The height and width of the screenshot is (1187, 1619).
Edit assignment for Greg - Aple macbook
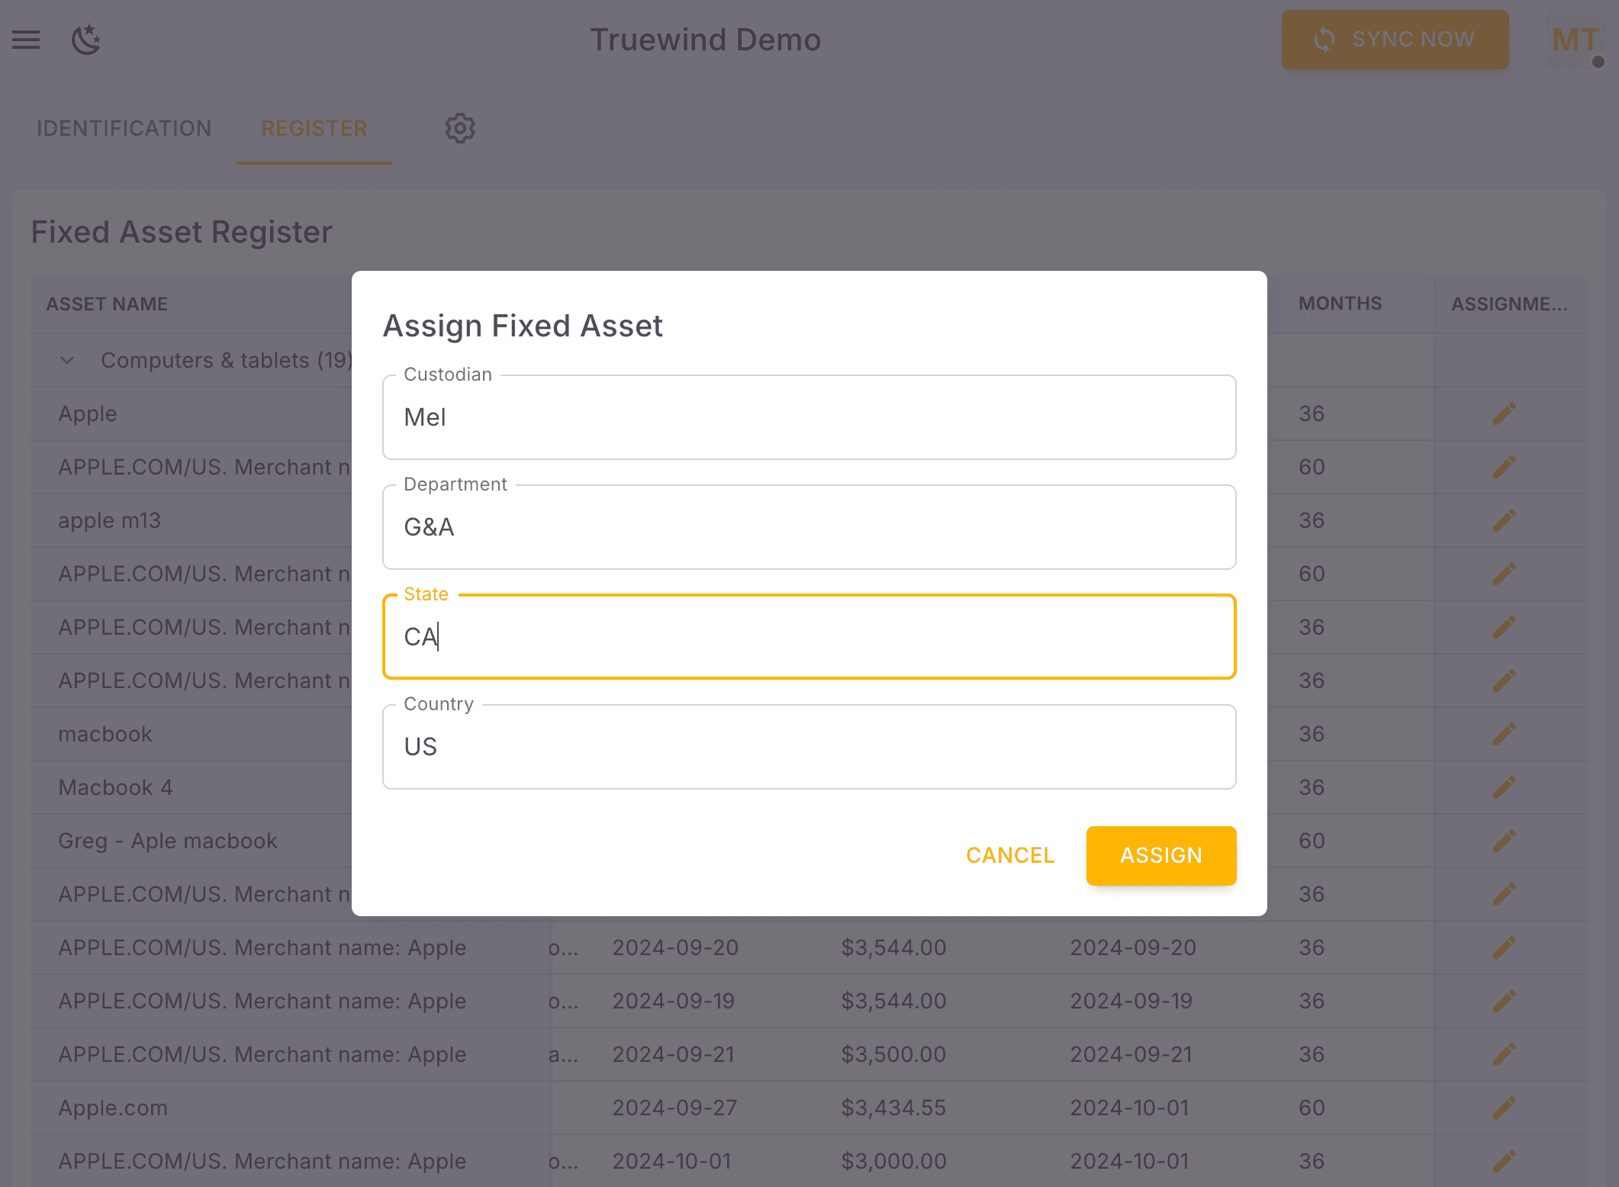coord(1504,840)
